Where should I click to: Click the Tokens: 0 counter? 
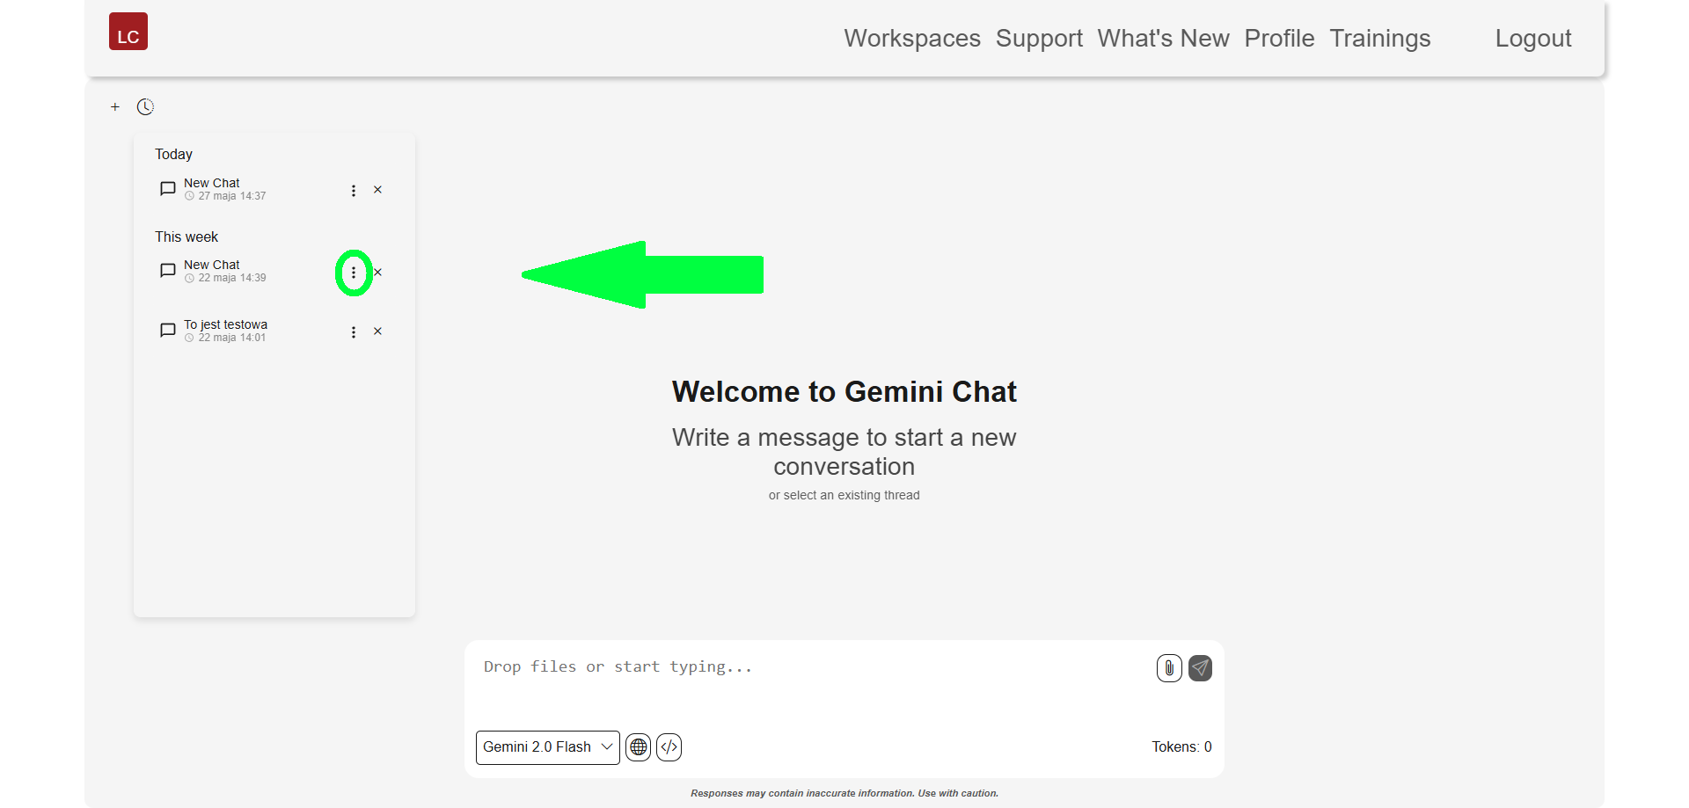(x=1181, y=747)
